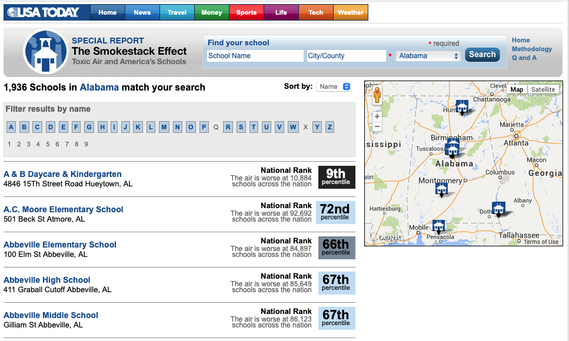Click the School Name input field
This screenshot has height=341, width=569.
(255, 56)
